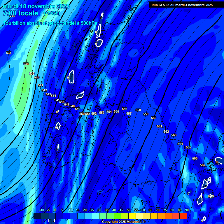
Task: Click 'Tourbillon absolu et géopotentiel à 500hPa' subtitle
Action: click(50, 23)
